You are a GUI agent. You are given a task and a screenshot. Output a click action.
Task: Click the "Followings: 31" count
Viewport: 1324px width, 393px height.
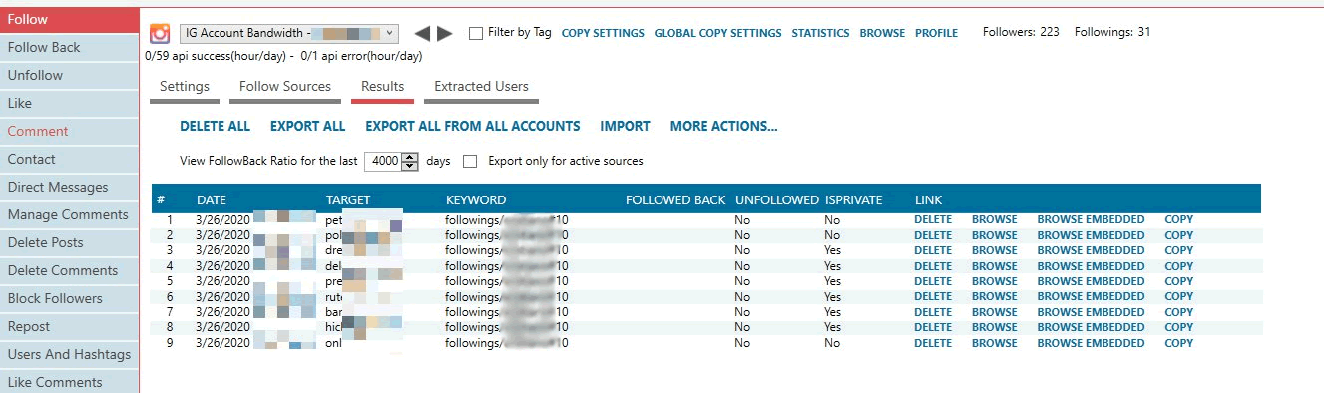(x=1112, y=32)
